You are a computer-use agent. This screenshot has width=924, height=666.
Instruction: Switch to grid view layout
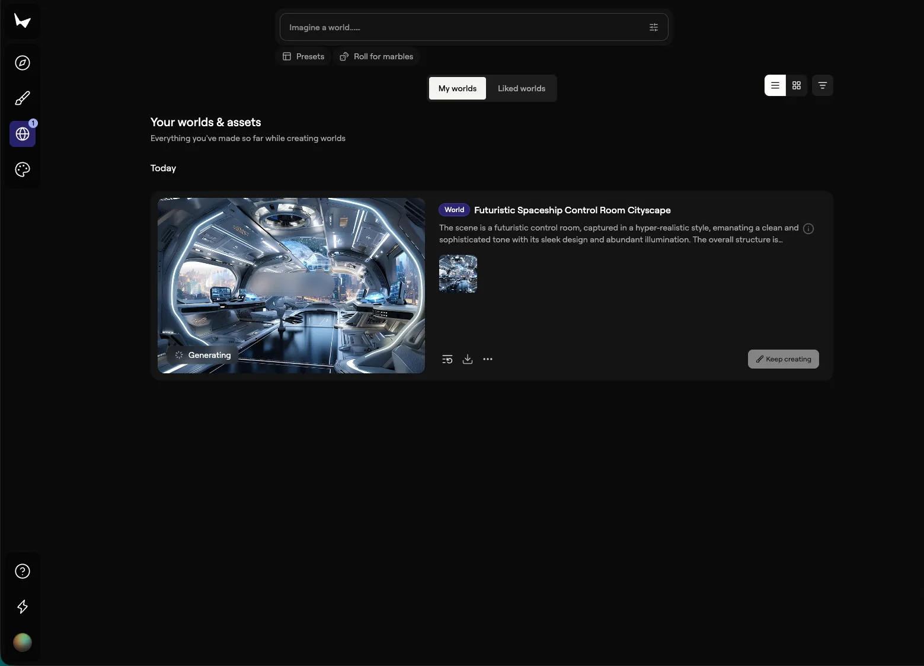click(x=797, y=85)
